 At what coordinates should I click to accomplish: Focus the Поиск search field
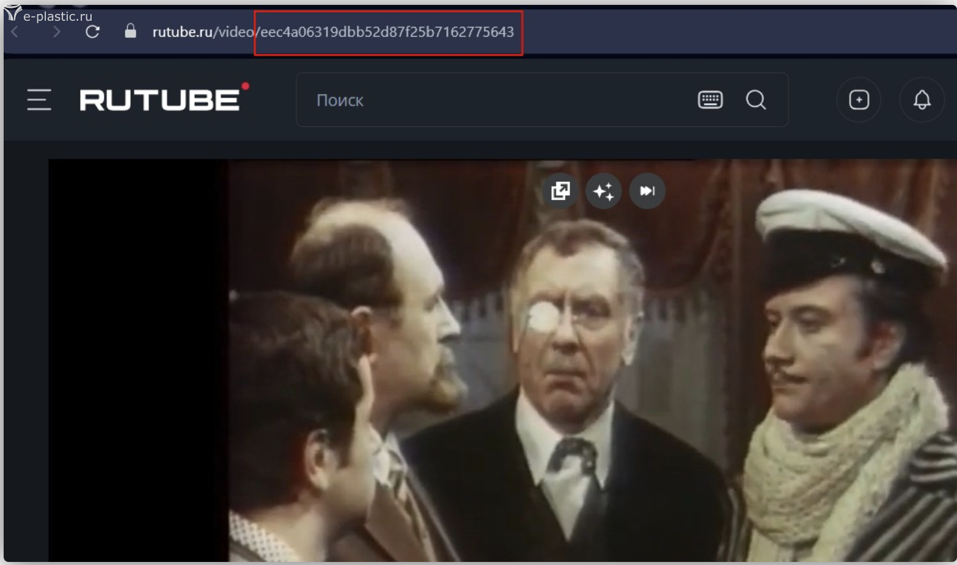489,100
